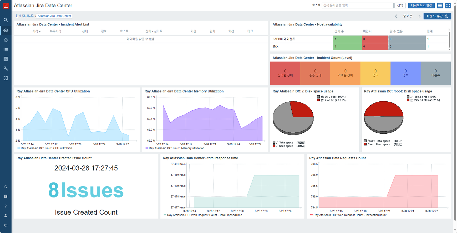Click the Warning severity yellow tile
The height and width of the screenshot is (233, 457).
pyautogui.click(x=375, y=73)
